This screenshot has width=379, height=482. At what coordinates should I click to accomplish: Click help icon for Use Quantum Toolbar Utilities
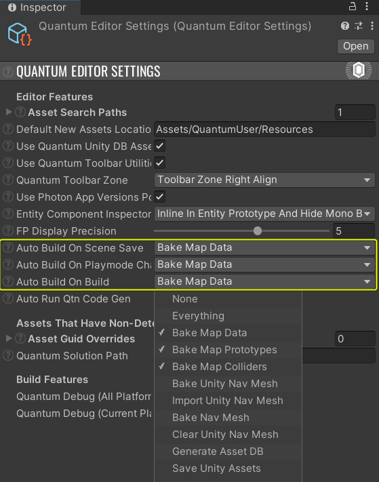(8, 163)
